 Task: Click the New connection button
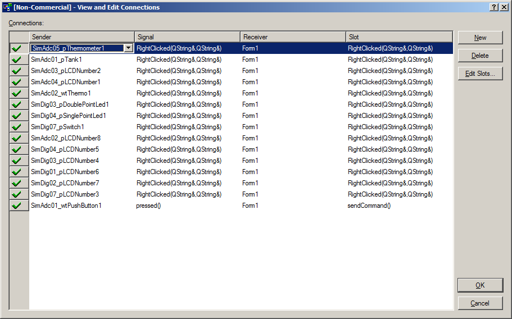tap(480, 38)
